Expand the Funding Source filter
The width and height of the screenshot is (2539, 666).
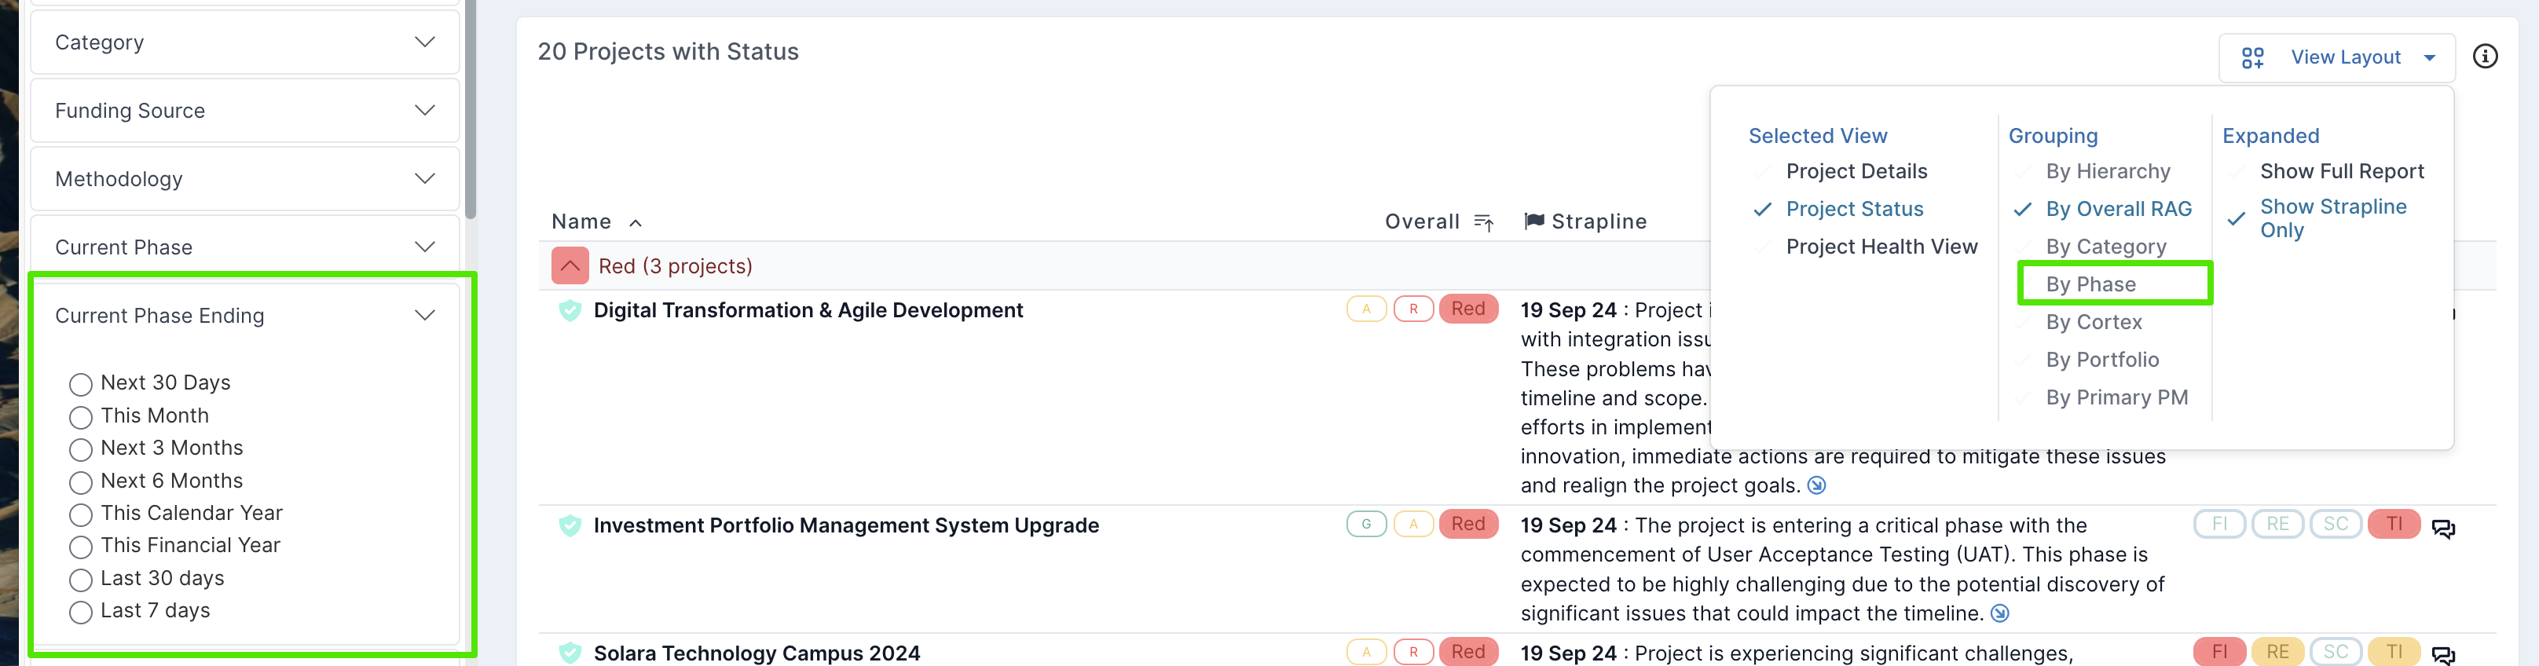pyautogui.click(x=244, y=110)
